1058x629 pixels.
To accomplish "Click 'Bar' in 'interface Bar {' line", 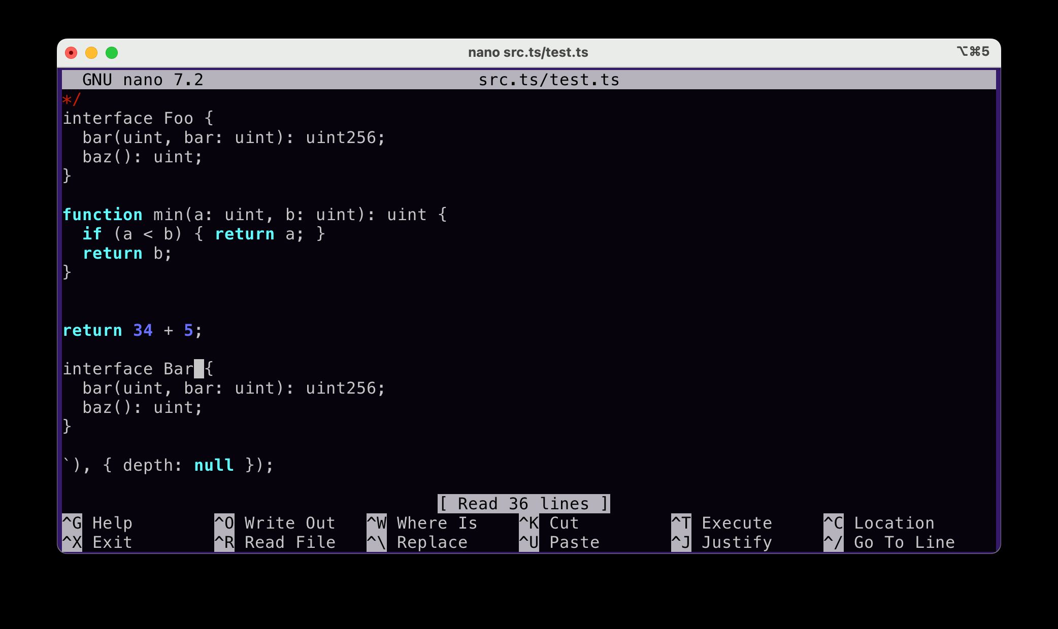I will [x=179, y=369].
